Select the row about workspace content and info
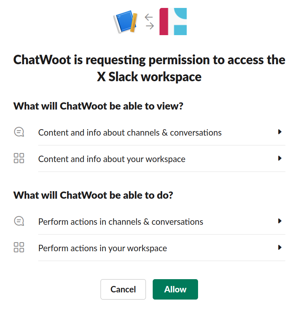Screen dimensions: 302x309 pyautogui.click(x=112, y=159)
